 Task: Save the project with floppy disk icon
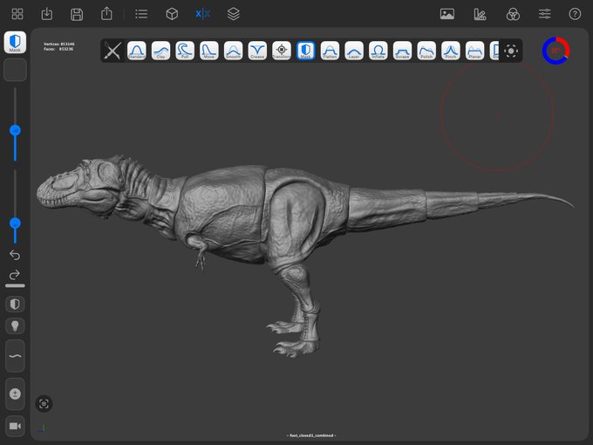pyautogui.click(x=77, y=14)
